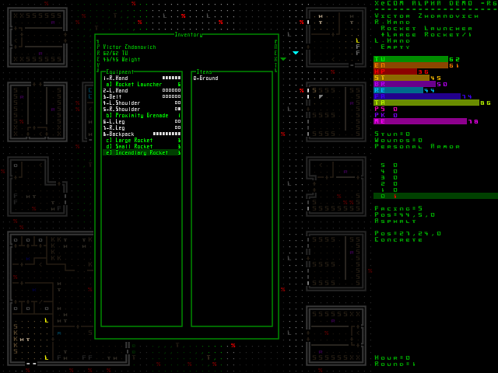Image resolution: width=498 pixels, height=373 pixels.
Task: Click the Belt empty capacity blocks
Action: (171, 96)
